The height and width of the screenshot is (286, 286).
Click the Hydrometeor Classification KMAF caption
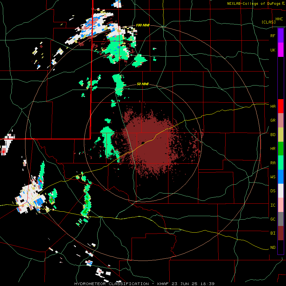144,284
